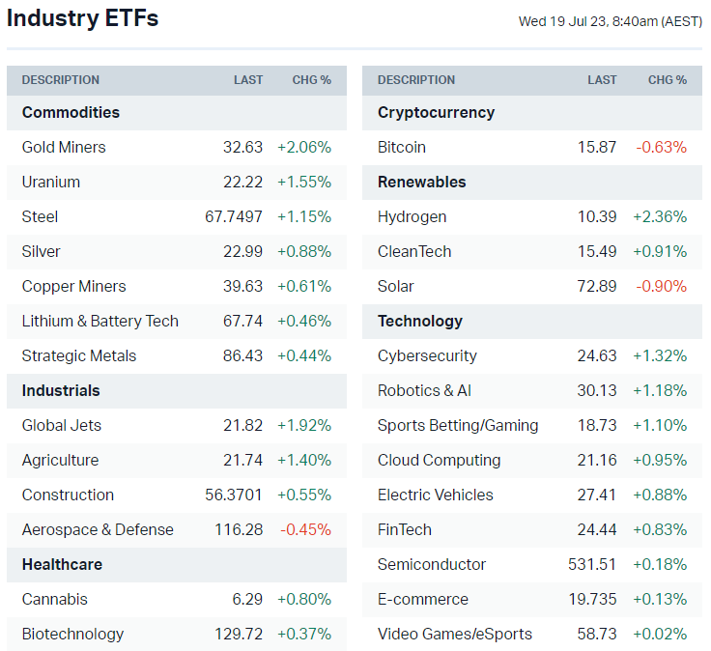
Task: Open the Global Jets ETF entry
Action: click(62, 425)
